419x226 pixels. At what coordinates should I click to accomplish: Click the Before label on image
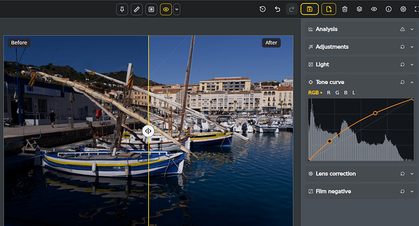pyautogui.click(x=19, y=42)
